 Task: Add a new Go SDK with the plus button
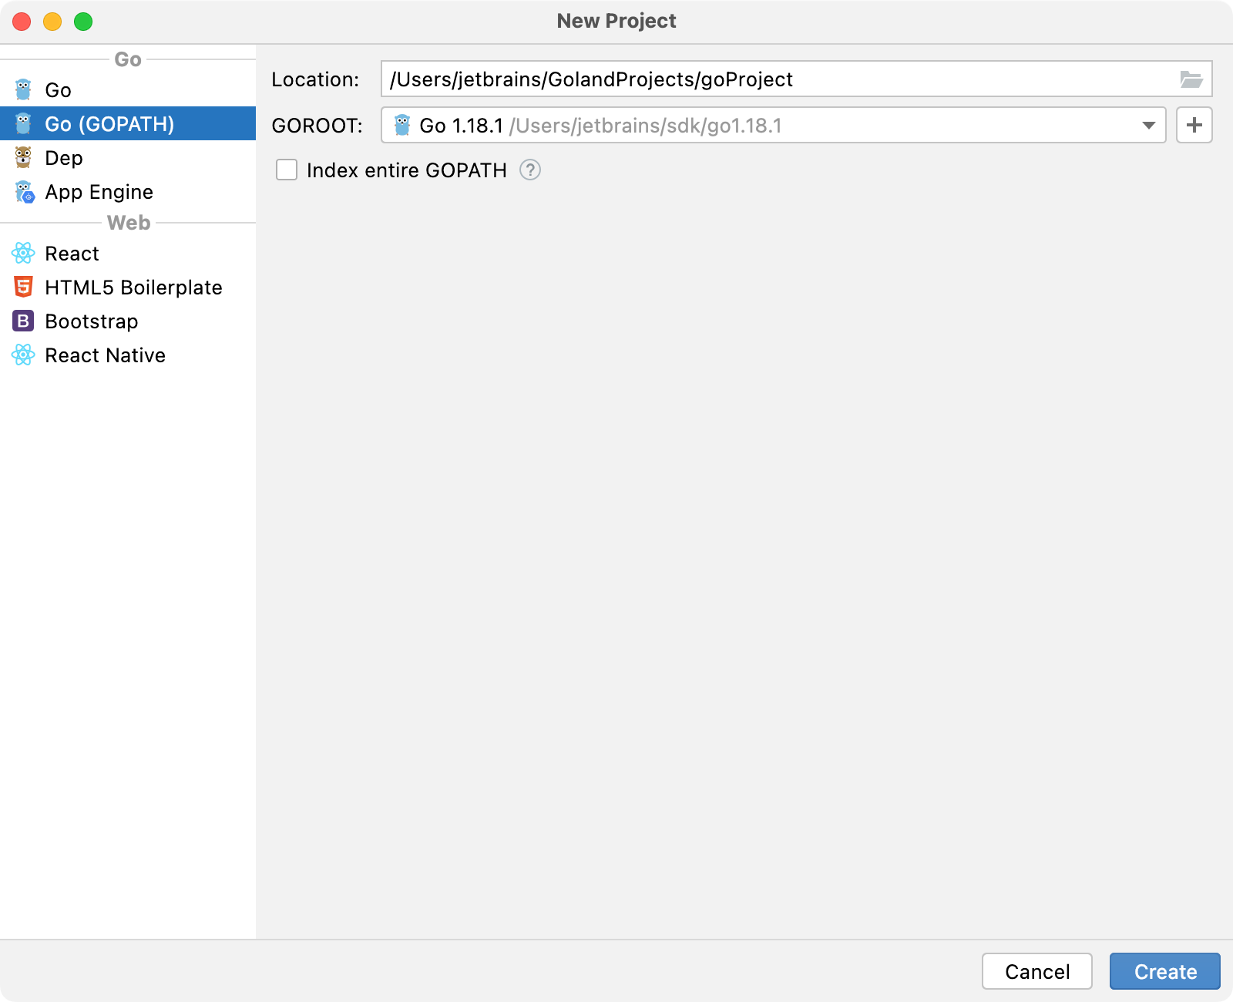1194,125
